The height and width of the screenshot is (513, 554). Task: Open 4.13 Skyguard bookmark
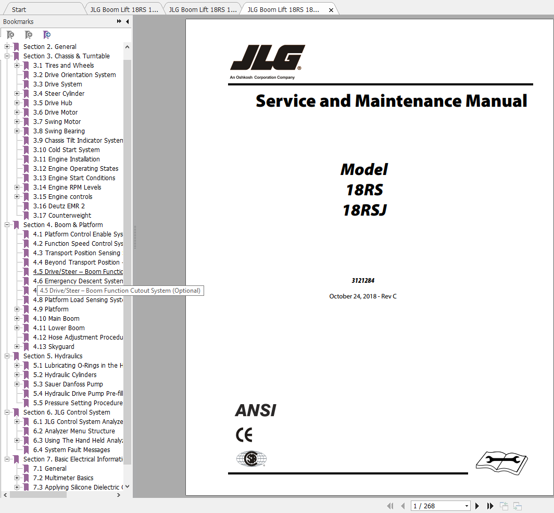(x=54, y=346)
